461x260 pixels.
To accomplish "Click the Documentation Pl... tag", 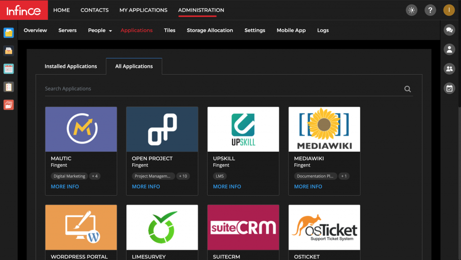I will coord(315,176).
